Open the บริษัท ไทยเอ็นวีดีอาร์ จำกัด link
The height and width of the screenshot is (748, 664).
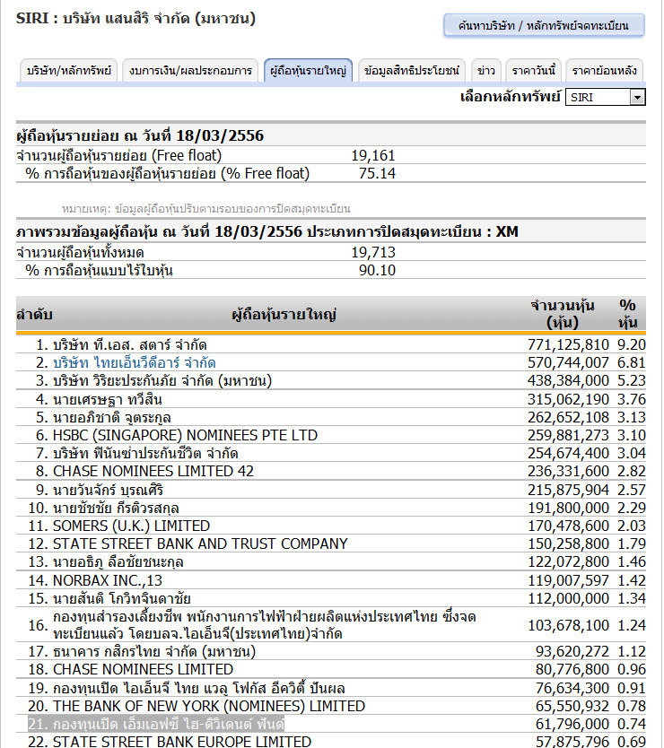(134, 363)
